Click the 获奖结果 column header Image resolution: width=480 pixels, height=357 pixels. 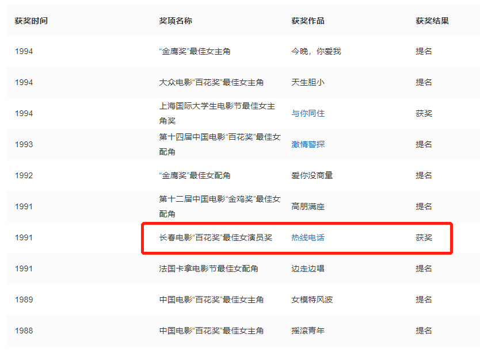pos(432,21)
